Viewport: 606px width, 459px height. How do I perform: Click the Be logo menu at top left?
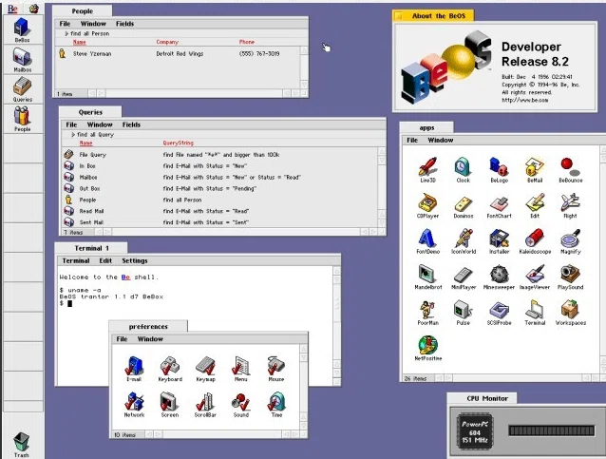(x=12, y=9)
